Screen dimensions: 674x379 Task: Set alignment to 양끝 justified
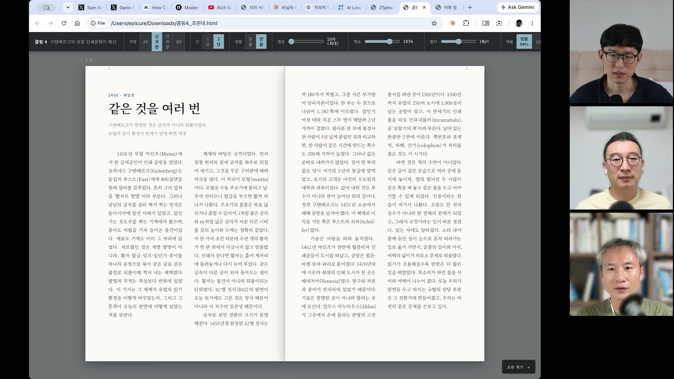click(261, 42)
